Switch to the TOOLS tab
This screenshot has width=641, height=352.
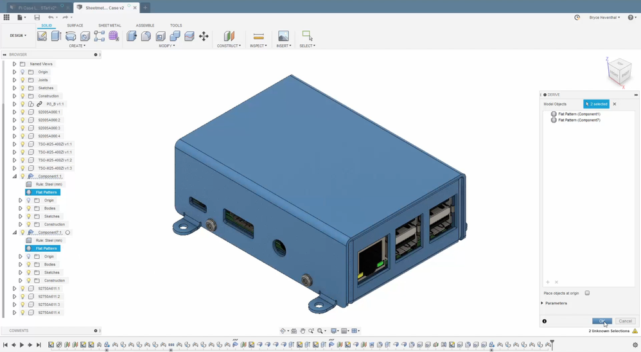[x=176, y=25]
